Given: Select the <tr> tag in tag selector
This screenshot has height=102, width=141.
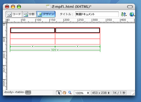Looking at the screenshot, I should click(28, 92).
